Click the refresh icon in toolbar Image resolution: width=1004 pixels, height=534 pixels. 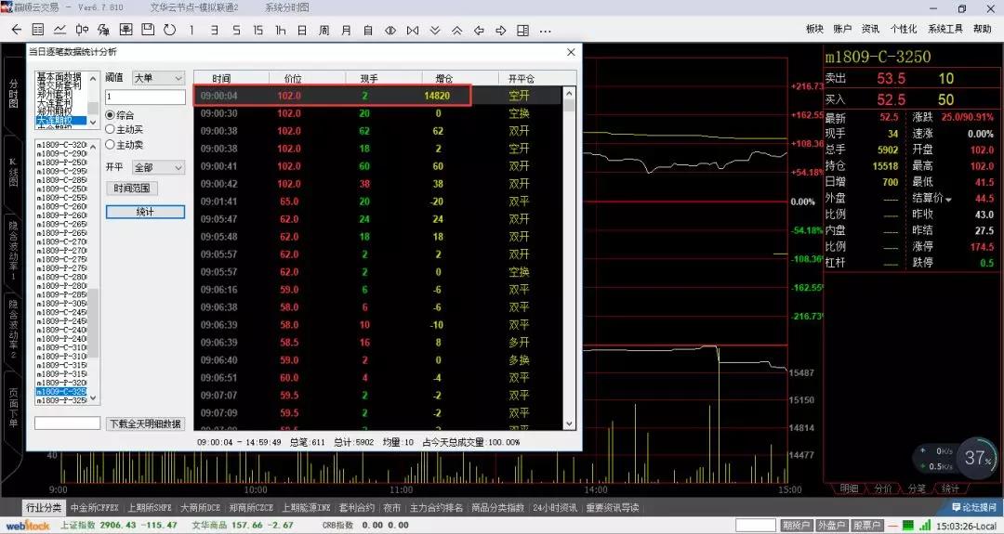pos(169,30)
